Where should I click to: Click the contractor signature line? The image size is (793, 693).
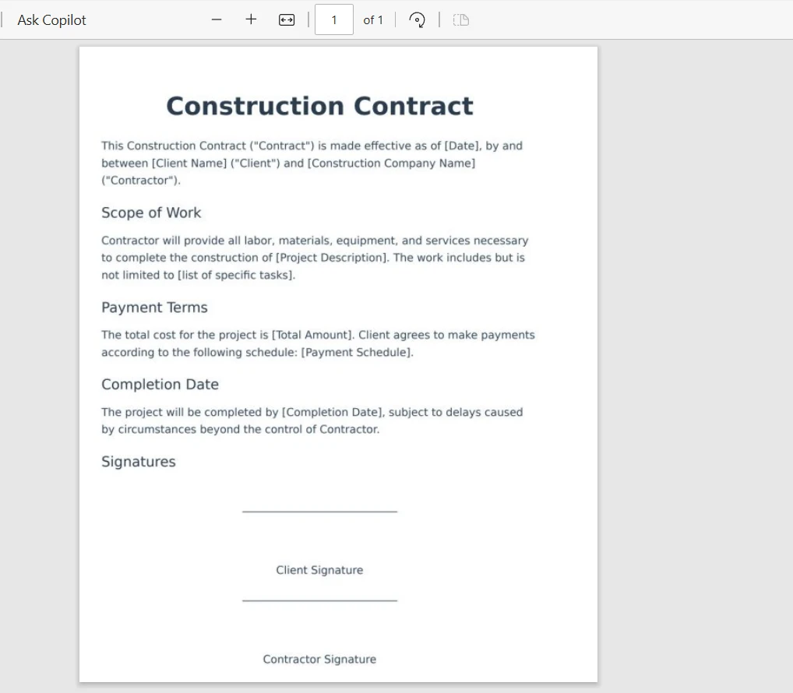[x=319, y=600]
